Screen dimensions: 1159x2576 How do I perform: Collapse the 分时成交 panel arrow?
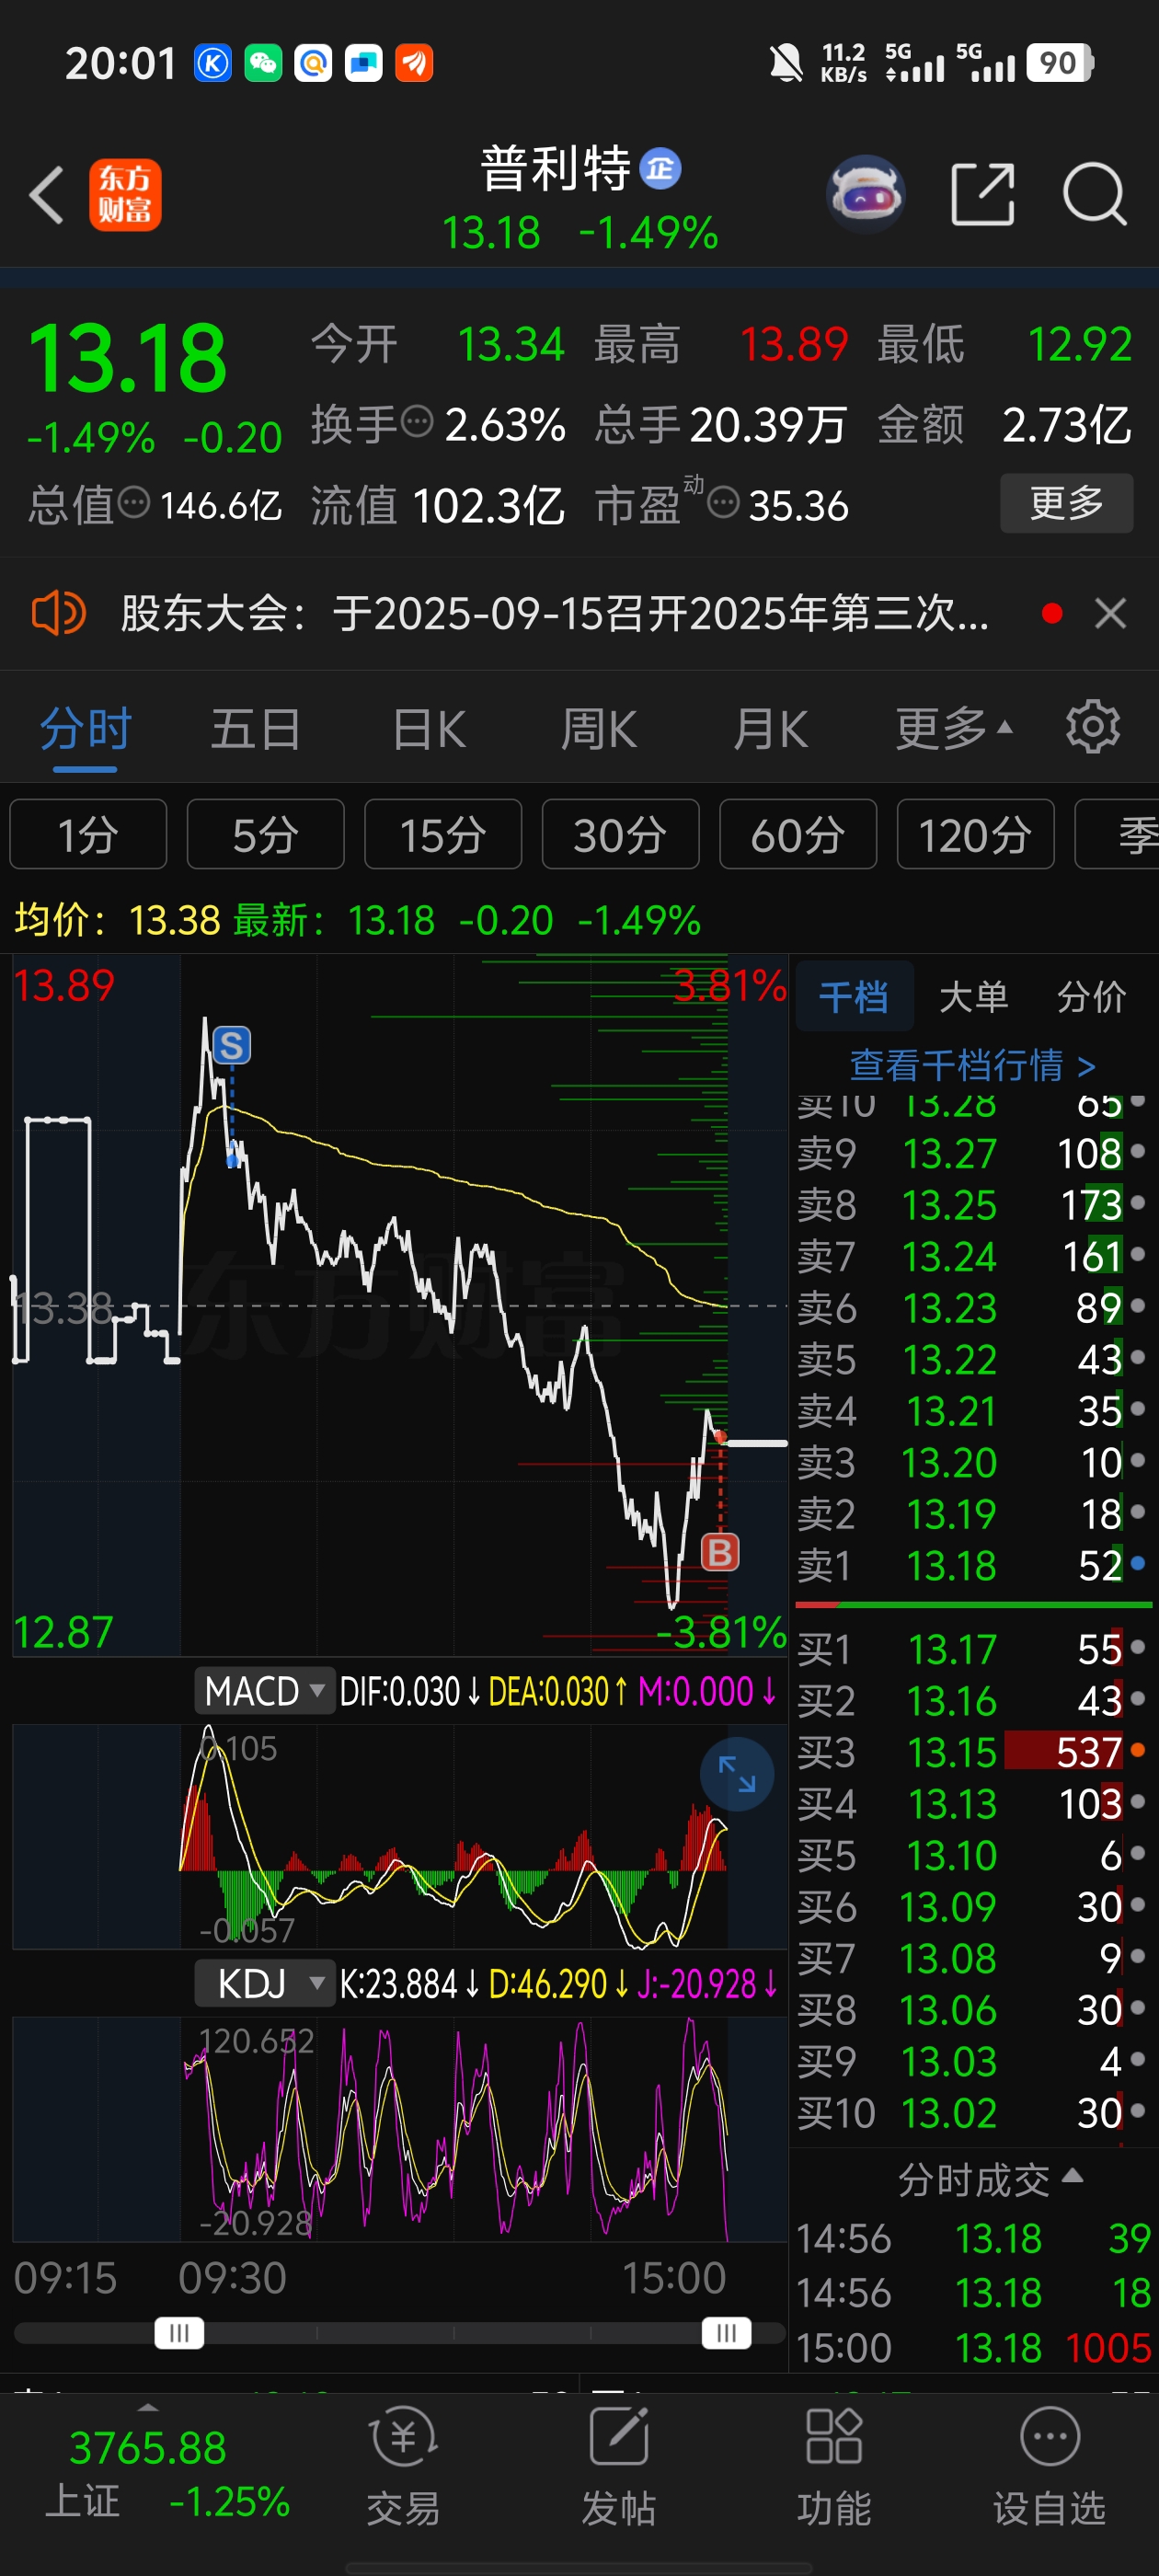1072,2175
